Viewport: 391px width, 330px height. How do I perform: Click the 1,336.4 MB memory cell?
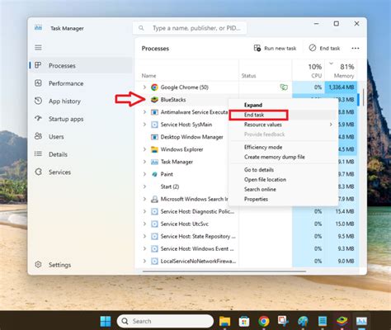point(341,87)
